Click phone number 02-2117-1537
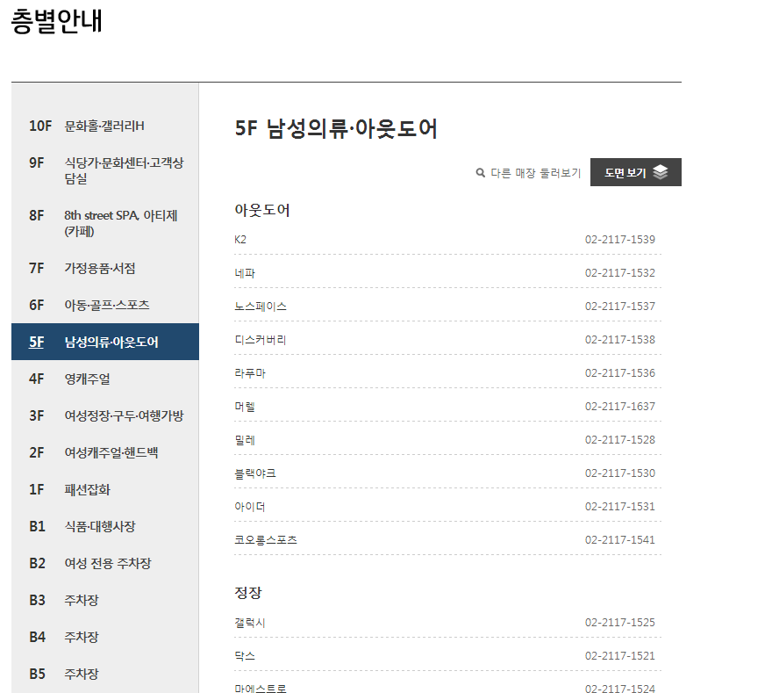Screen dimensions: 779x693 (620, 306)
